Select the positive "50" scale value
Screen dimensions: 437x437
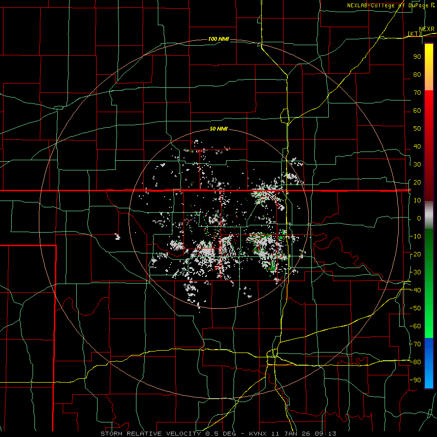coord(417,129)
